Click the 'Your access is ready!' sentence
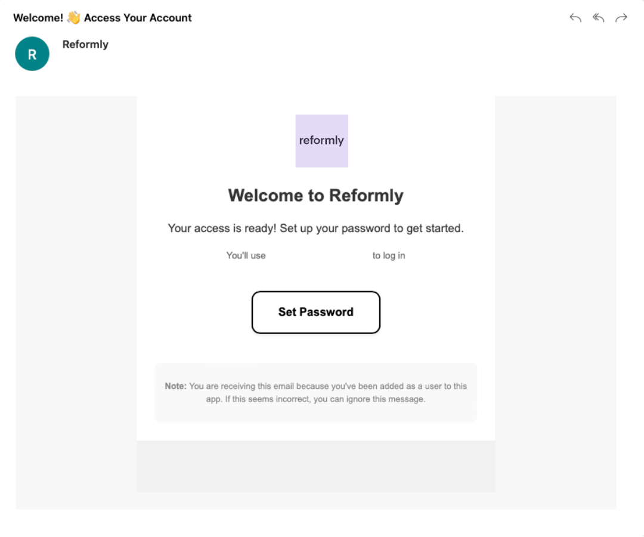This screenshot has width=644, height=537. click(x=220, y=229)
